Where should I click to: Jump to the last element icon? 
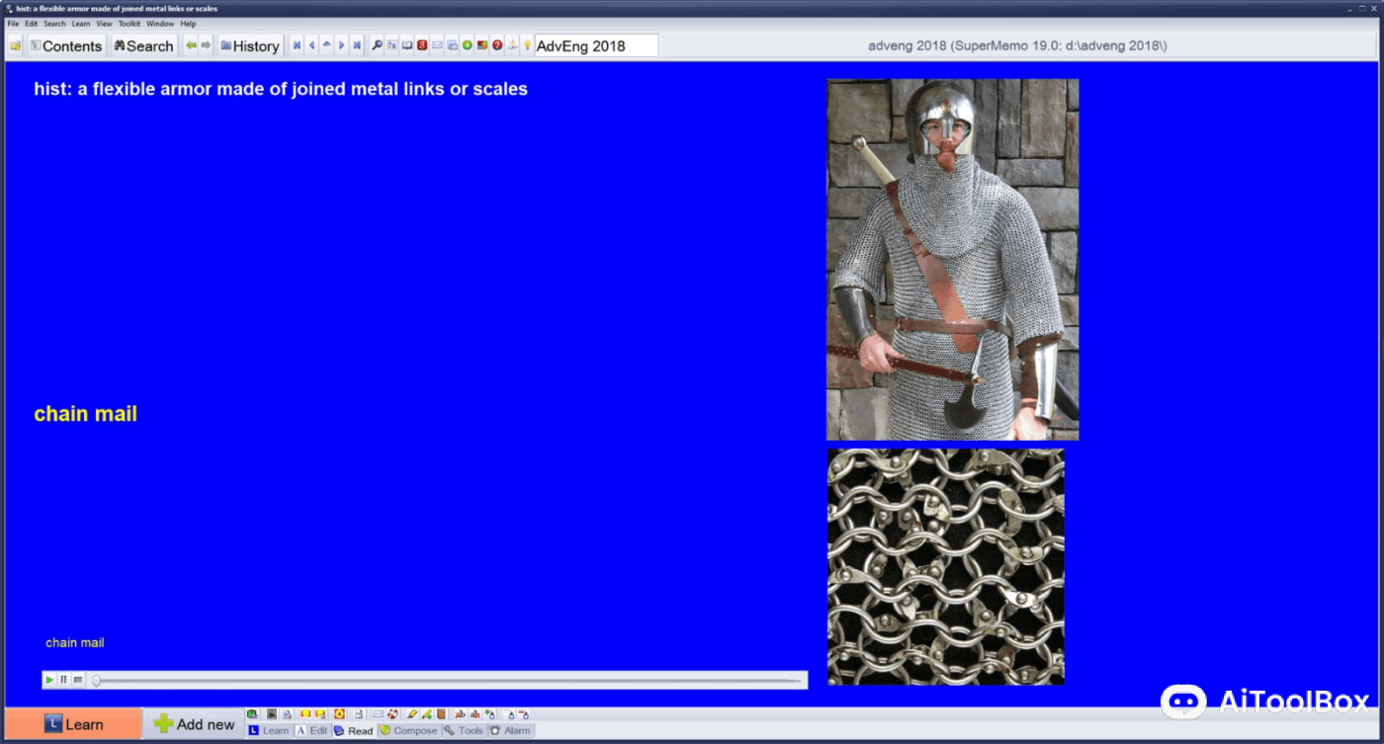click(x=357, y=45)
